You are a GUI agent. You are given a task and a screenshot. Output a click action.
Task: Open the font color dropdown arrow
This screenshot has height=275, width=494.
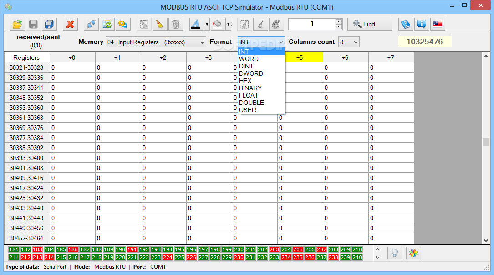pos(207,24)
